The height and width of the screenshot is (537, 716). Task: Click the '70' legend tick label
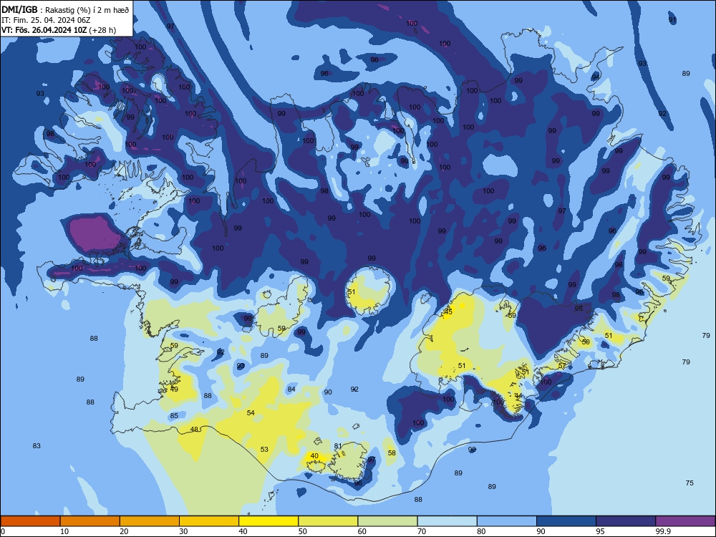click(x=422, y=531)
